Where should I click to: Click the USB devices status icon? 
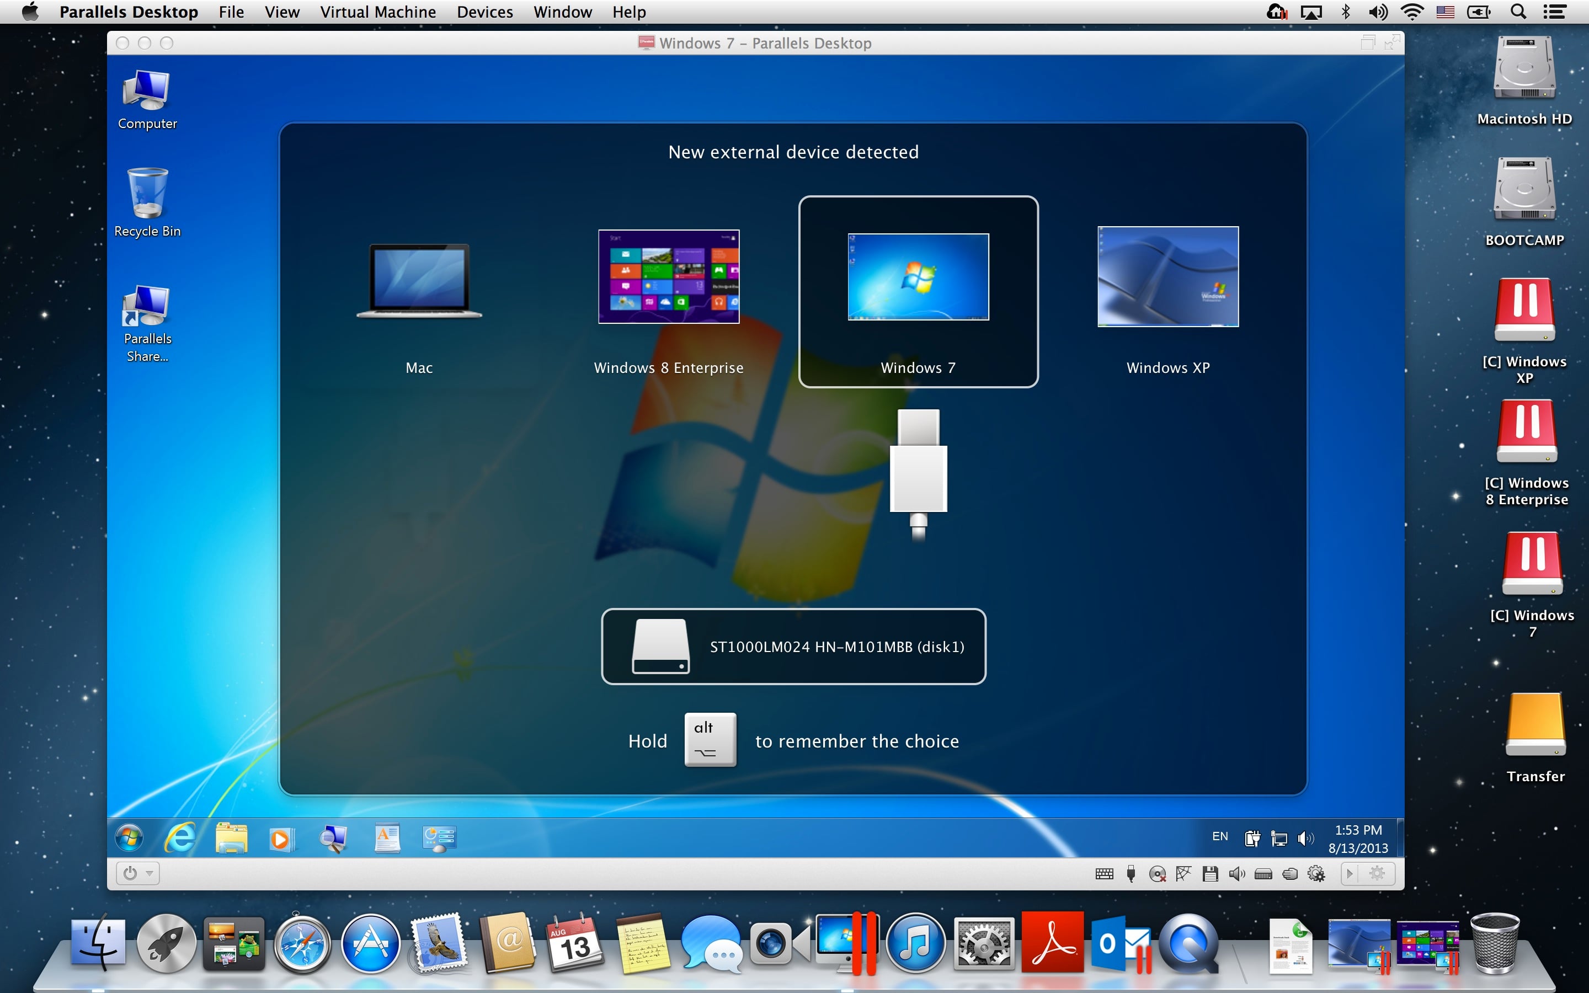pyautogui.click(x=1131, y=873)
